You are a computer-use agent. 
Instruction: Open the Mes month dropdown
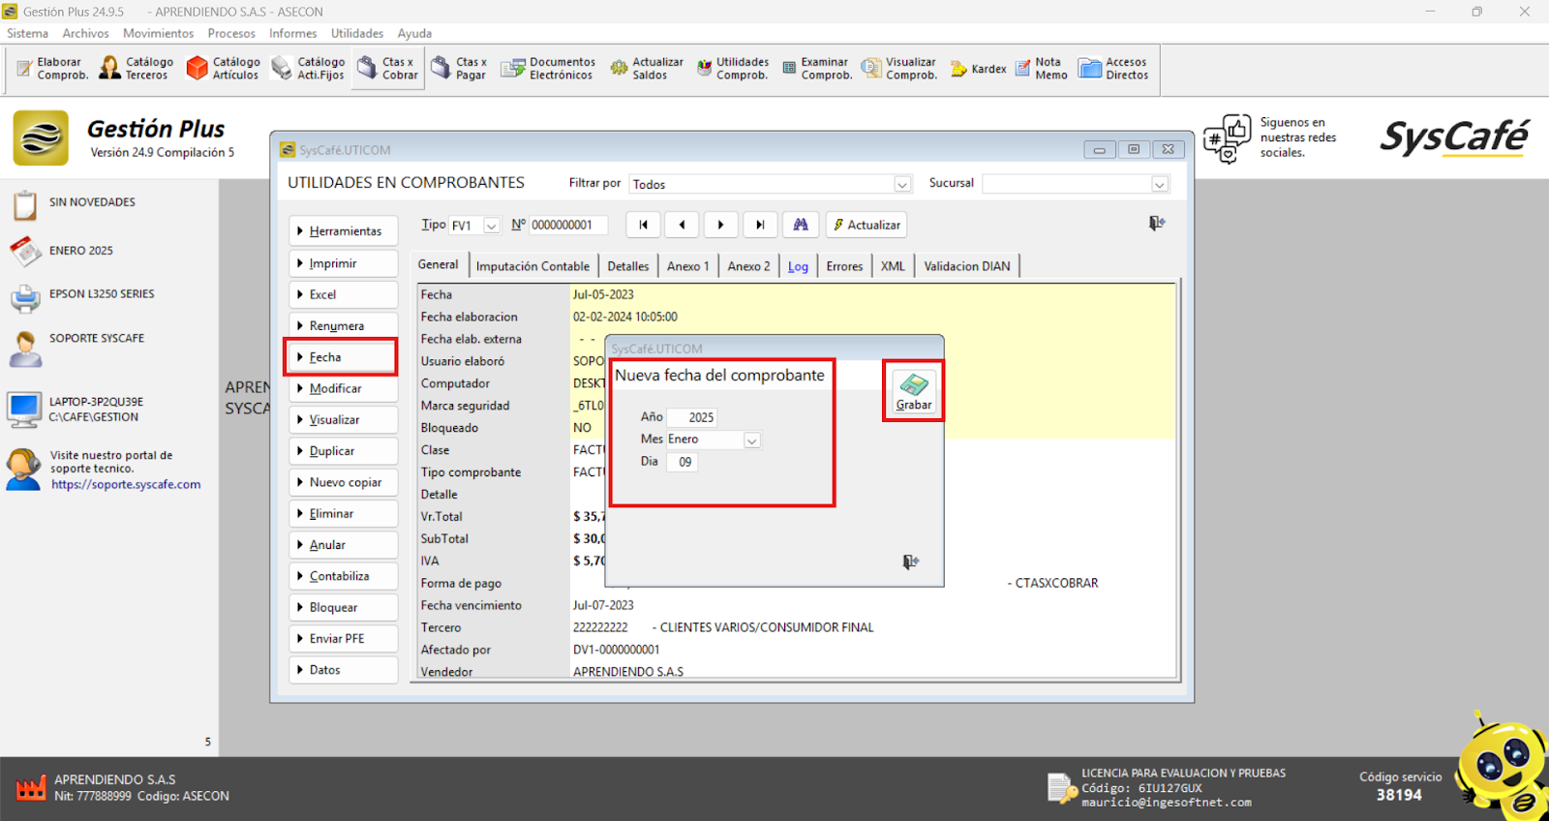pyautogui.click(x=751, y=441)
